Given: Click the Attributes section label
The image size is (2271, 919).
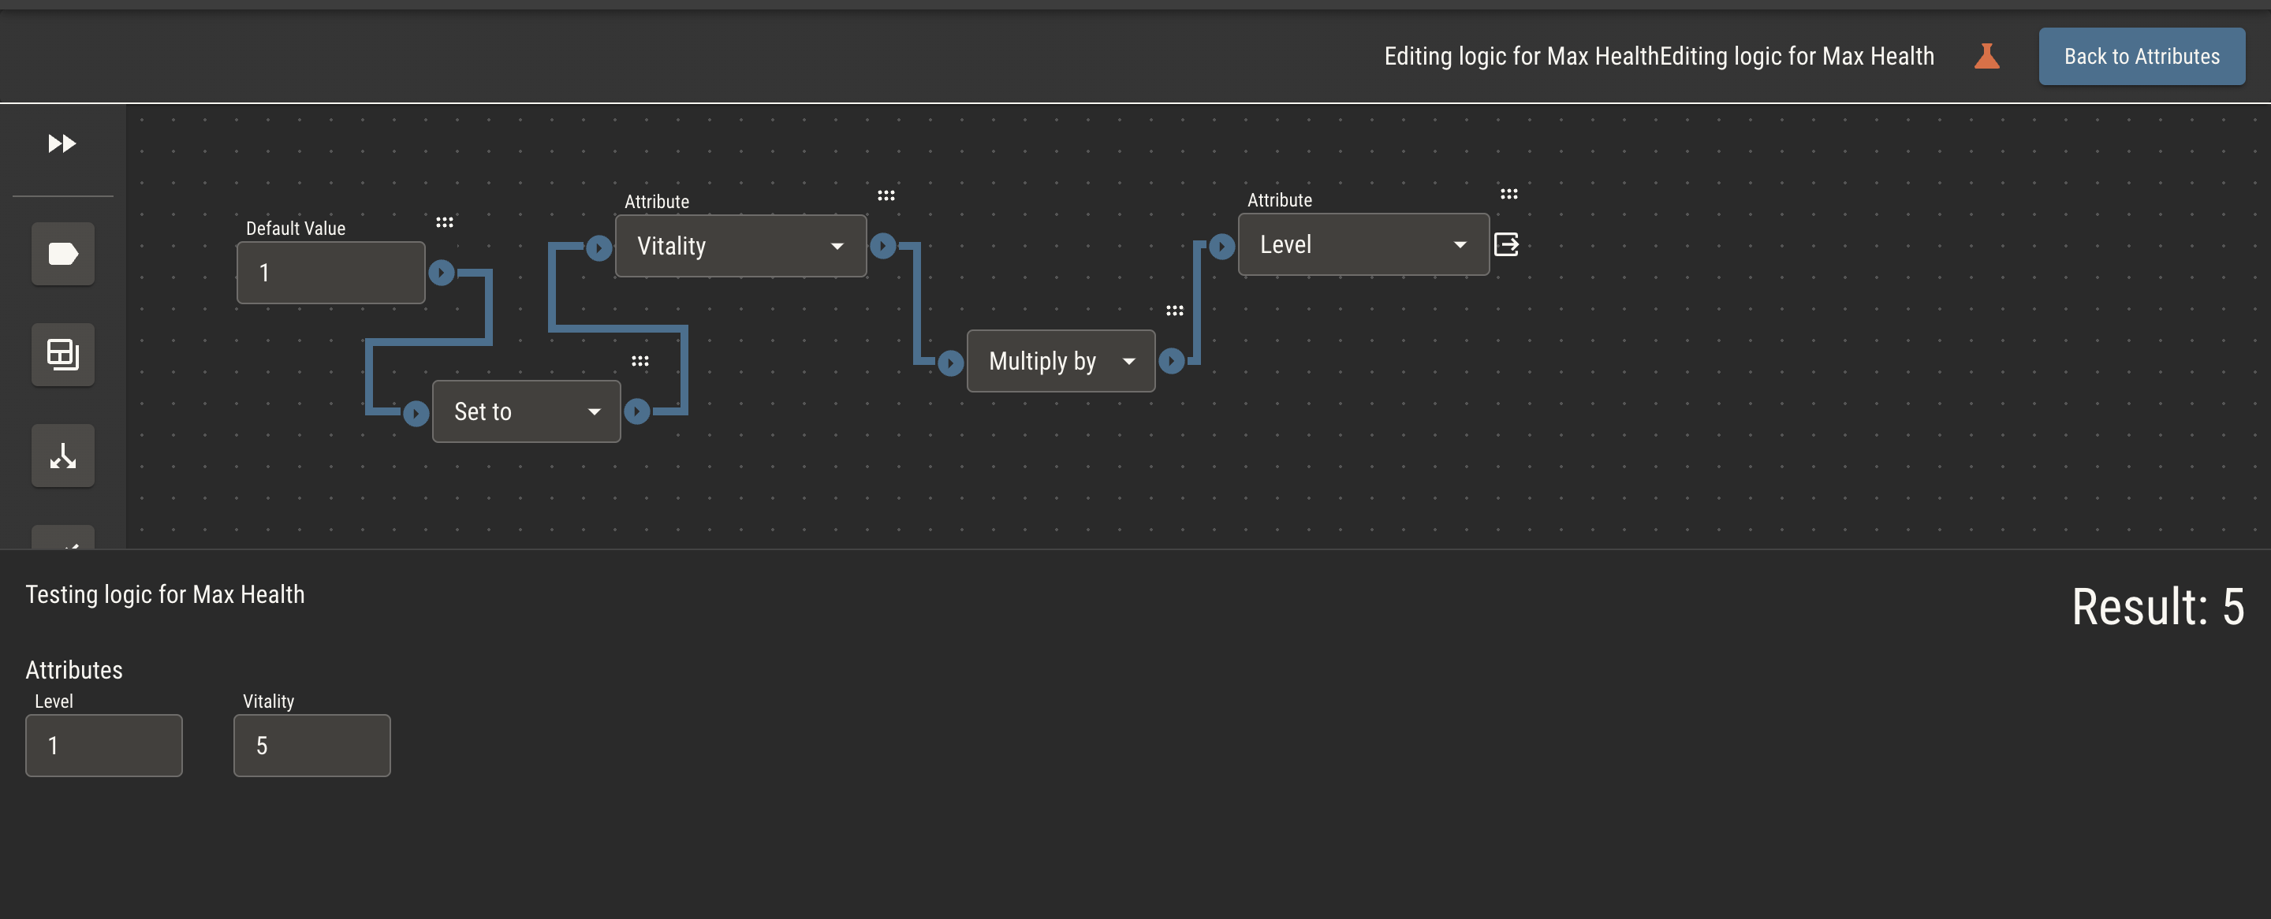Looking at the screenshot, I should click(x=74, y=669).
